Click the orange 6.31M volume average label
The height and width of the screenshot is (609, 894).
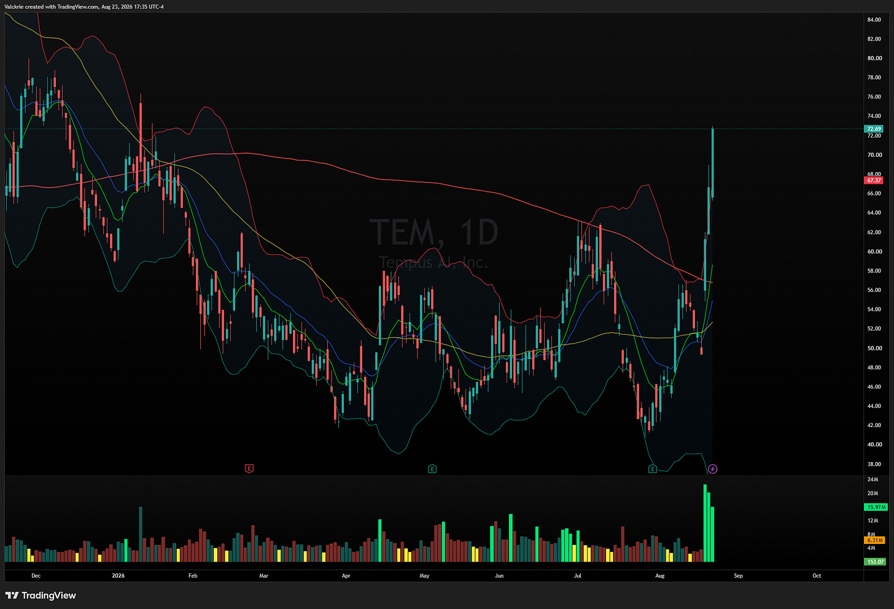coord(874,540)
